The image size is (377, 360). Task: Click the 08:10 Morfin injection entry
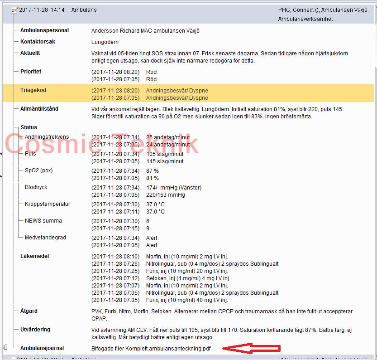(x=187, y=257)
